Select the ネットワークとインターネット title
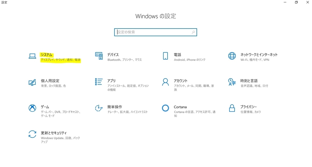Screen dimensions: 312x167 click(259, 55)
